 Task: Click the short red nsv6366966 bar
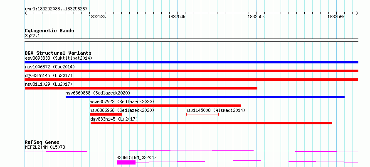(106, 114)
